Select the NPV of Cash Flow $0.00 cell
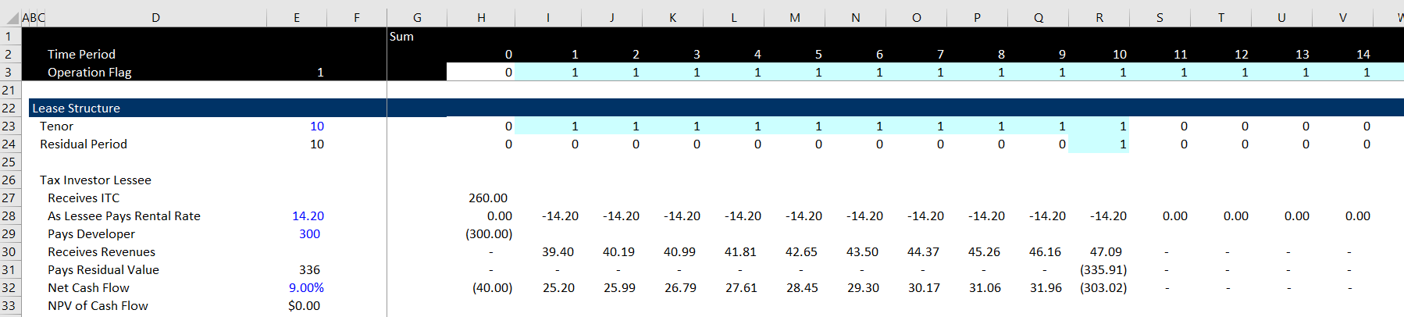 pos(304,306)
